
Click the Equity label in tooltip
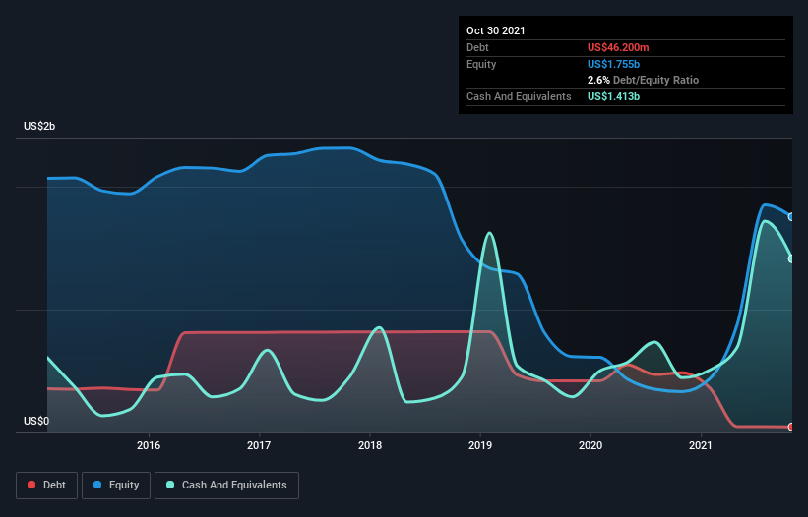point(481,64)
